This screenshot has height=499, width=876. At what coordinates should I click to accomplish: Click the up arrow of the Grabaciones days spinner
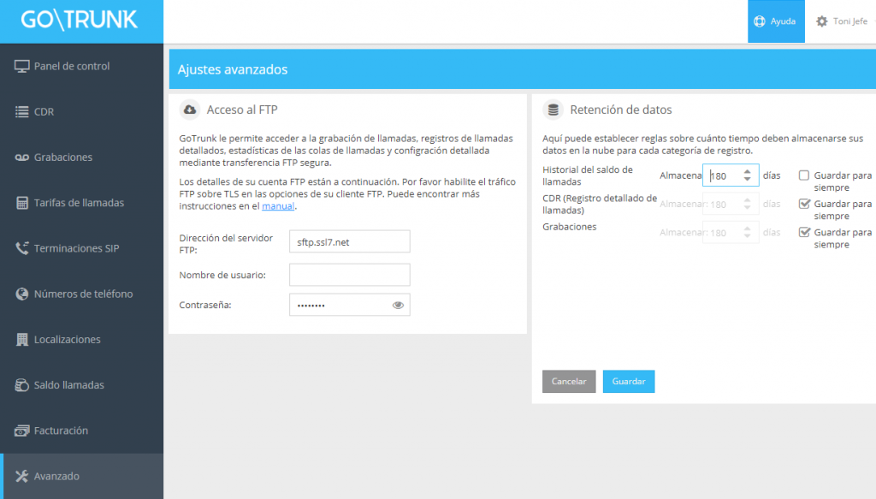(x=748, y=229)
